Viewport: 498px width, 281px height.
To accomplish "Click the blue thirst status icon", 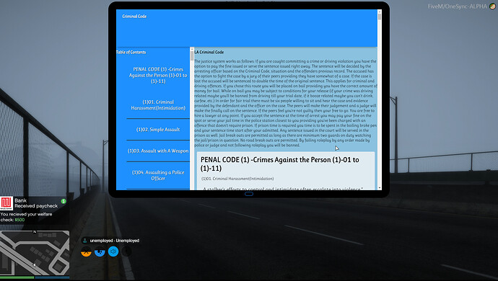I will coord(100,251).
